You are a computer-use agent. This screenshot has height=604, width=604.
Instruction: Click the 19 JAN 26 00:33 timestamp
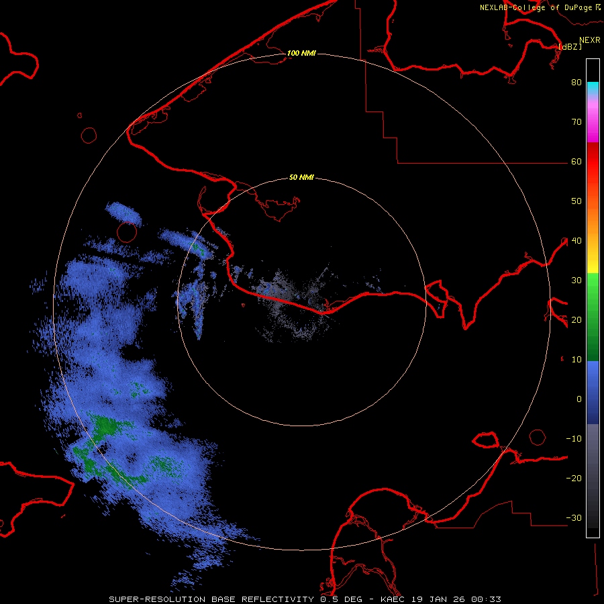coord(456,599)
